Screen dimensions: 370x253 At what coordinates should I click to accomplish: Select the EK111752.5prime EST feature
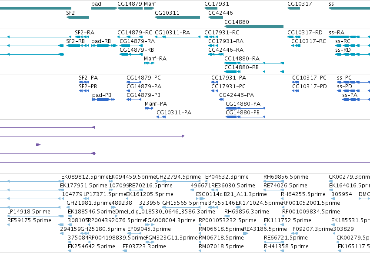(x=274, y=225)
